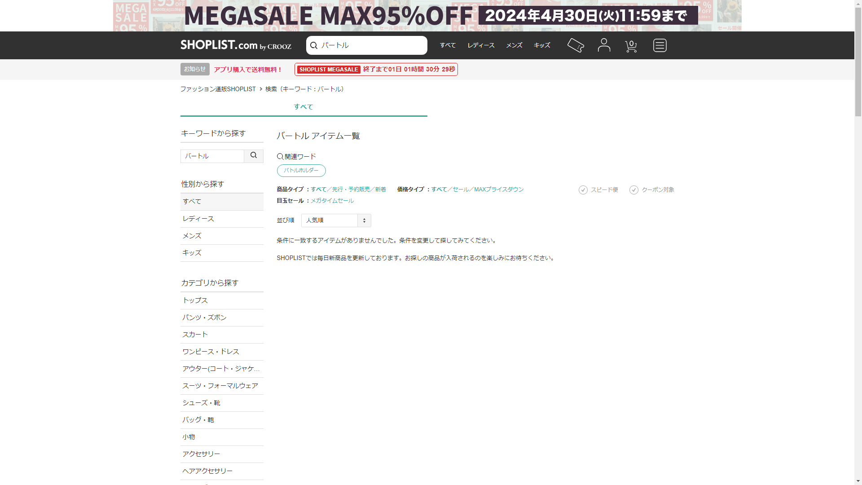Click the バトルホルダー related word tag
This screenshot has width=862, height=485.
pyautogui.click(x=301, y=171)
